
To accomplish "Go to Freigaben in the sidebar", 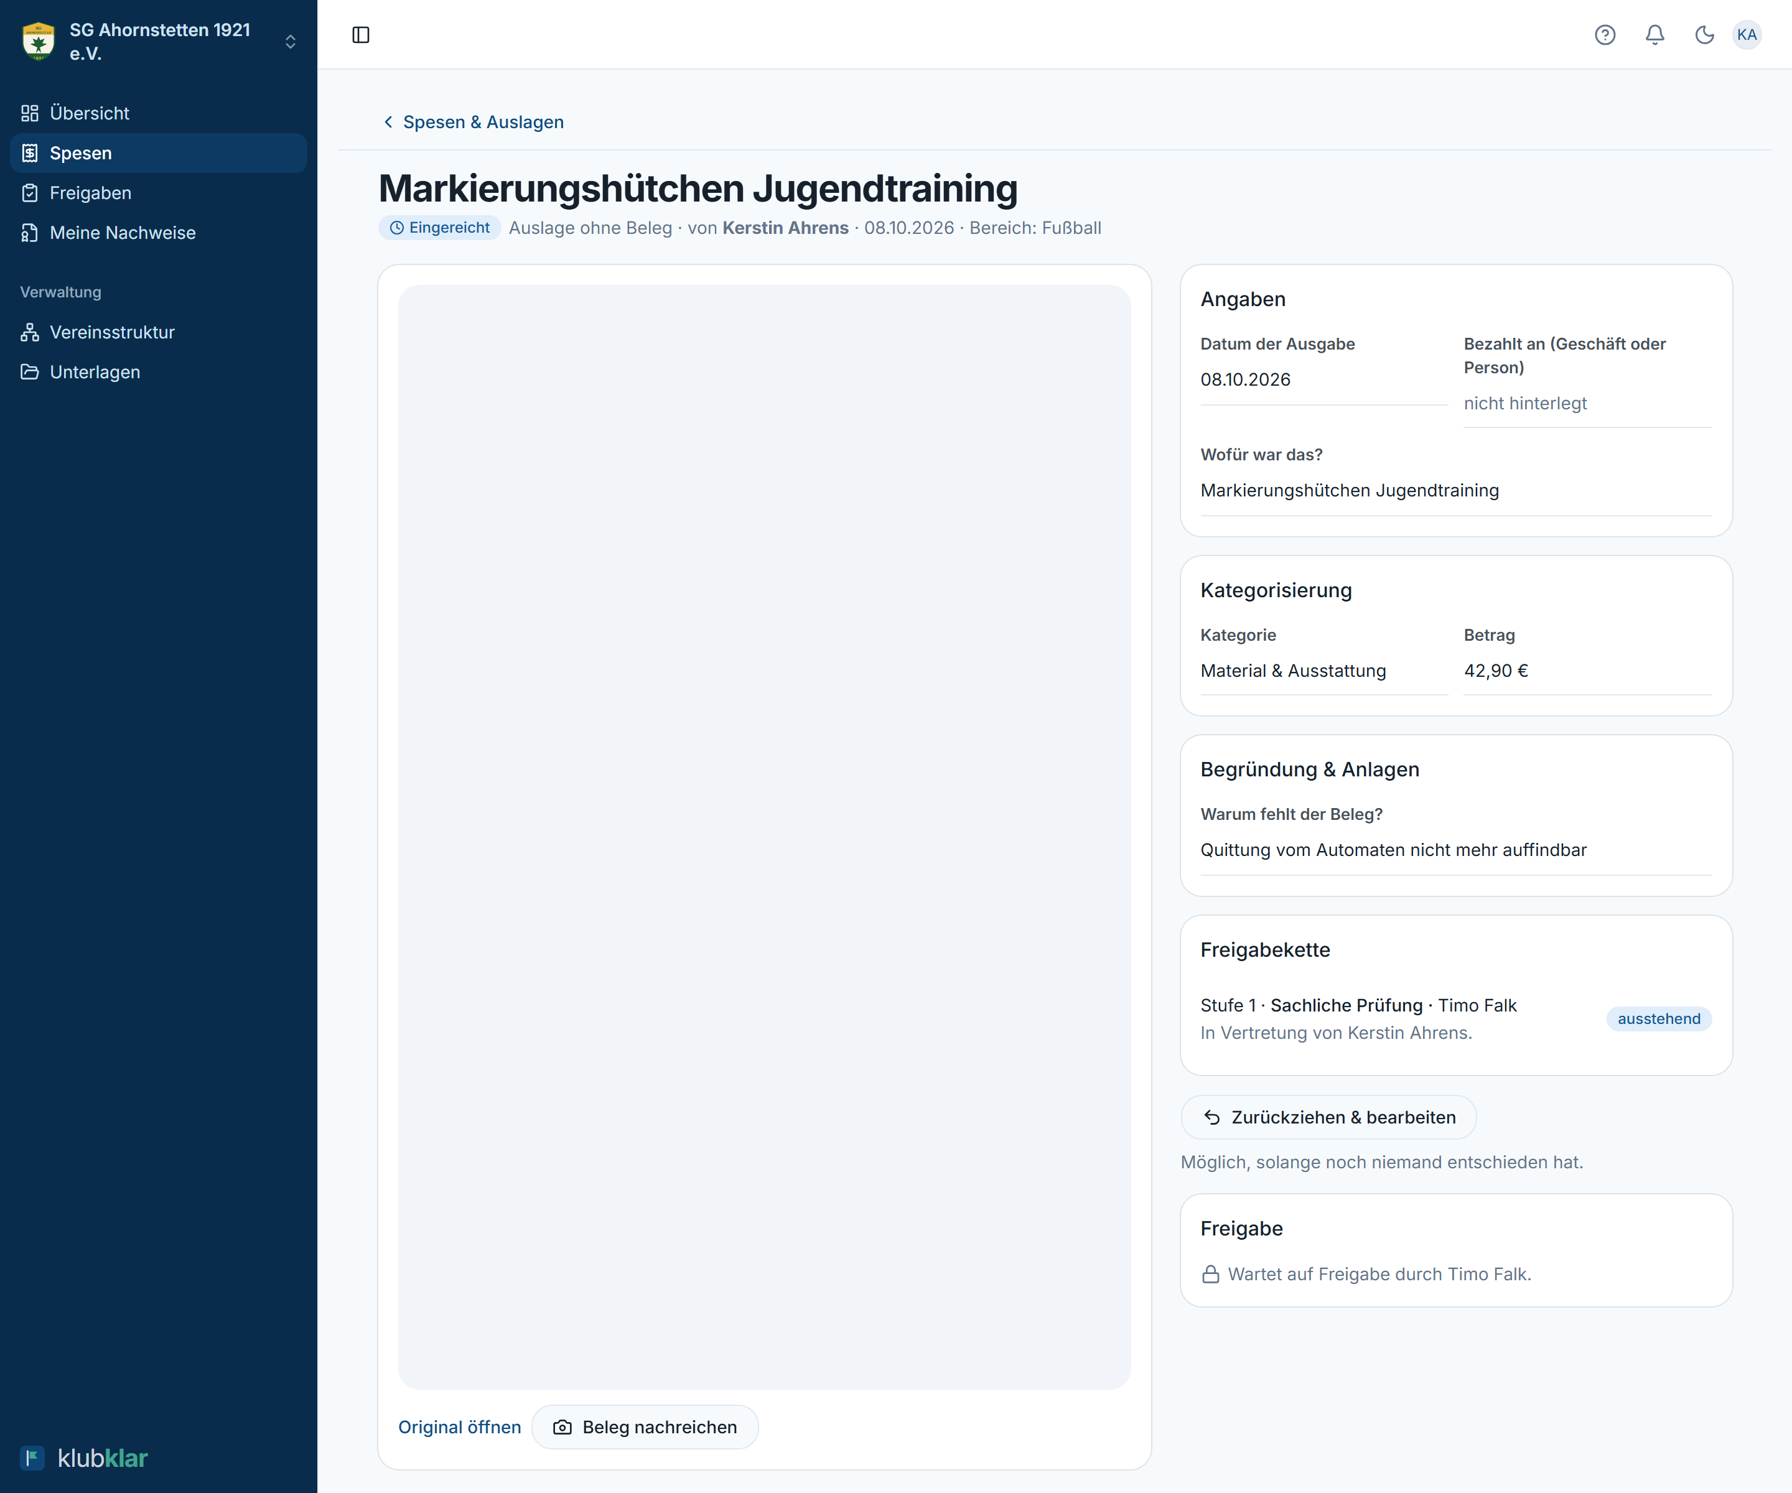I will tap(159, 193).
